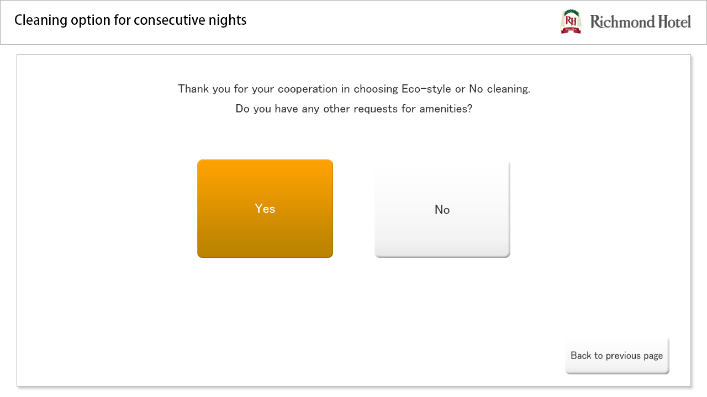Click the red ribbon beneath the RH crest

(x=571, y=31)
